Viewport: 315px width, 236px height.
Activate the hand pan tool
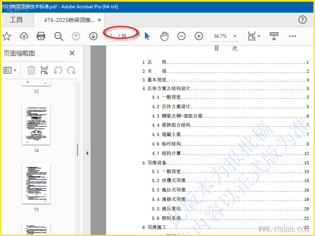pos(164,36)
